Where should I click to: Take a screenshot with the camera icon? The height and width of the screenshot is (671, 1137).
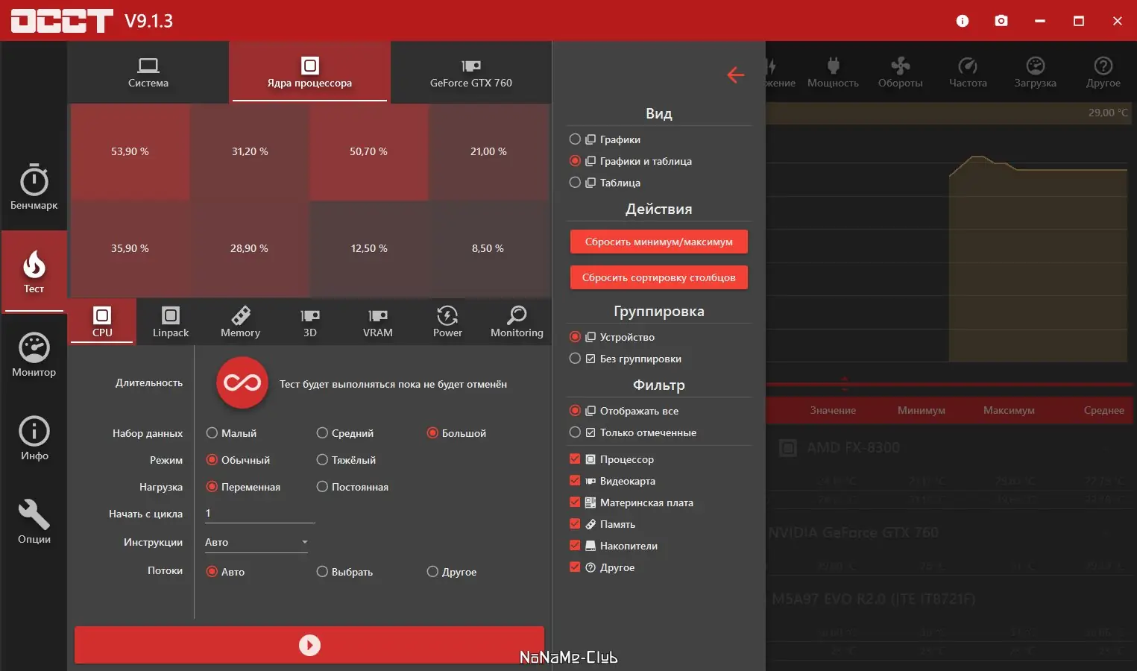(x=1001, y=21)
